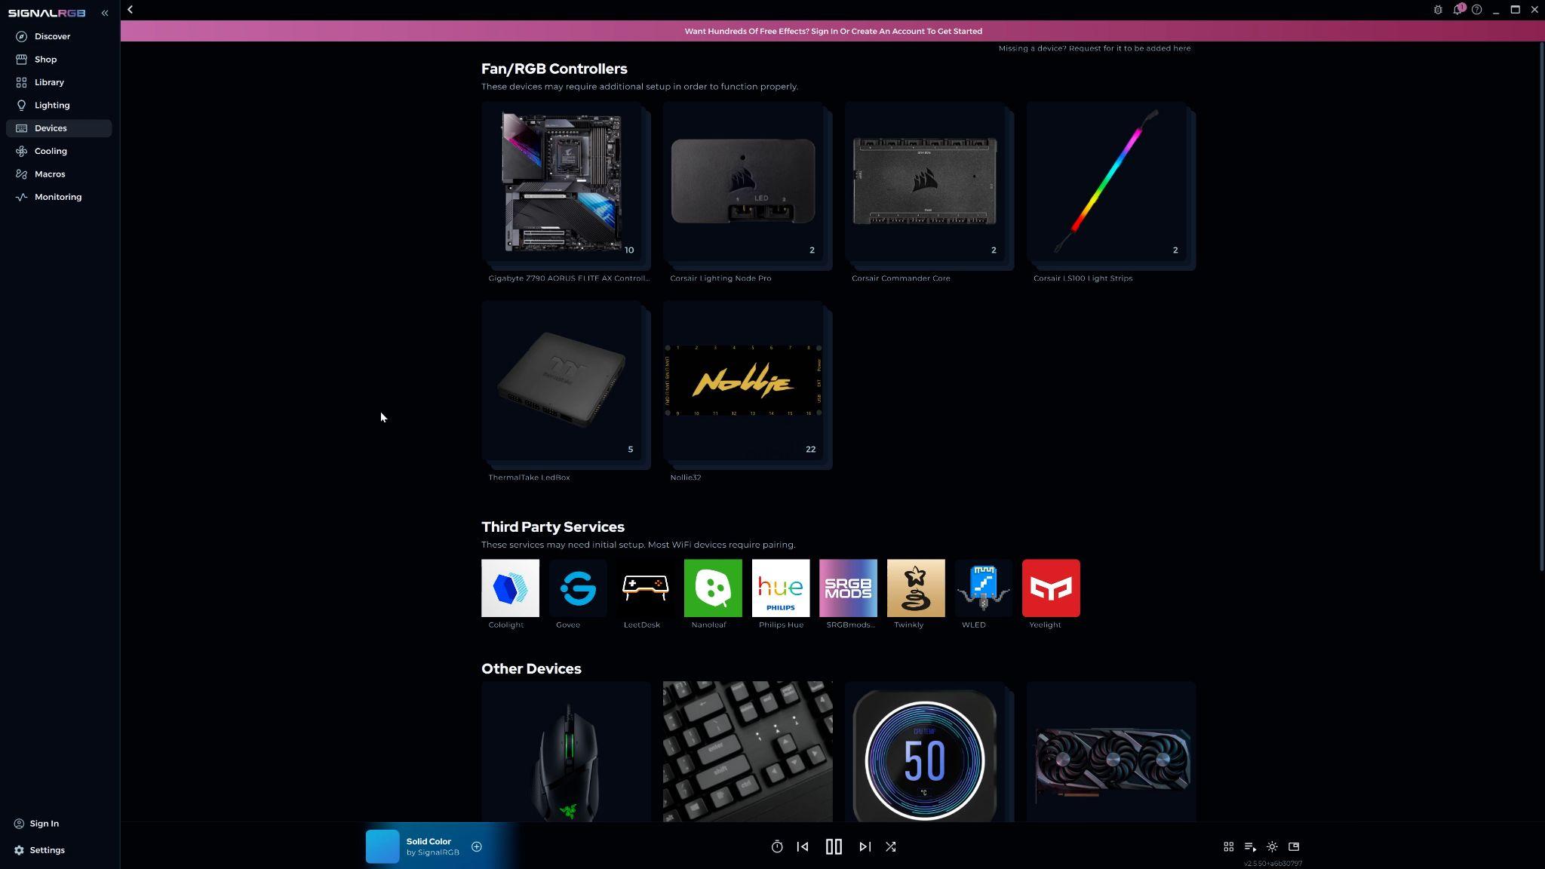The image size is (1545, 869).
Task: Click the effect timer icon
Action: [777, 846]
